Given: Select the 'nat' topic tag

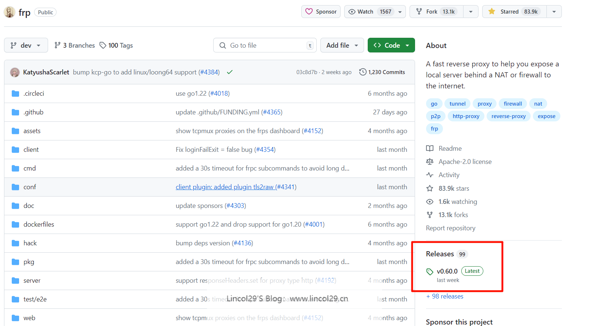Looking at the screenshot, I should tap(538, 104).
